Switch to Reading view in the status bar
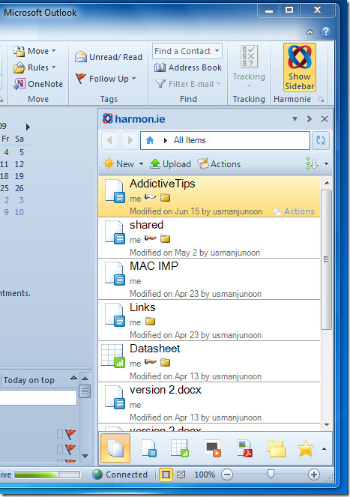The width and height of the screenshot is (350, 497). (x=181, y=475)
